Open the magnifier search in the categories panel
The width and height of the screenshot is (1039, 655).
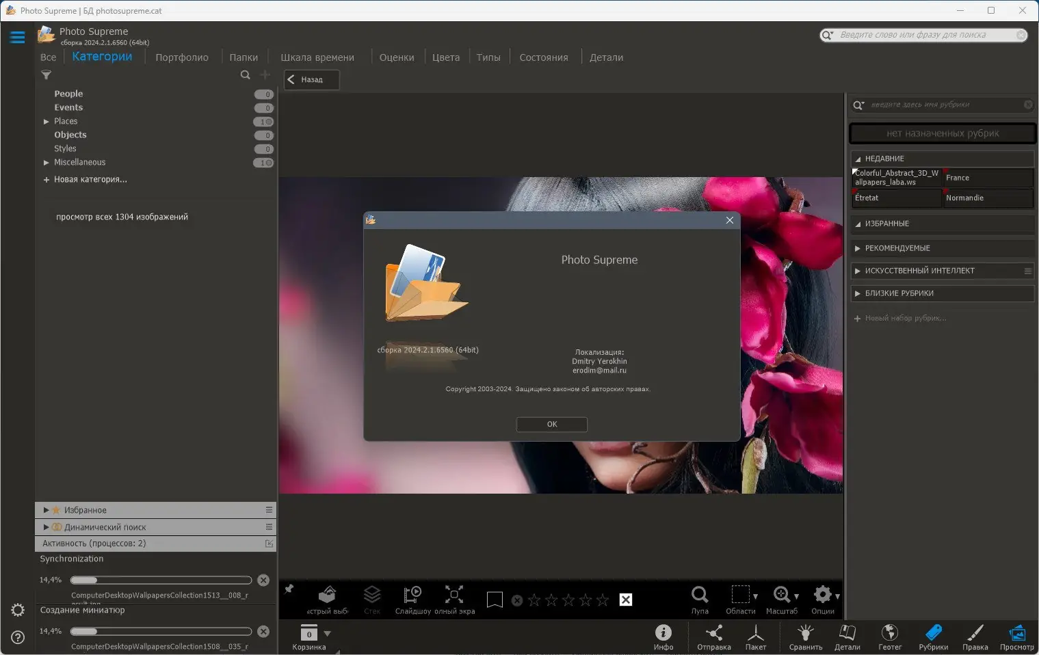click(245, 75)
